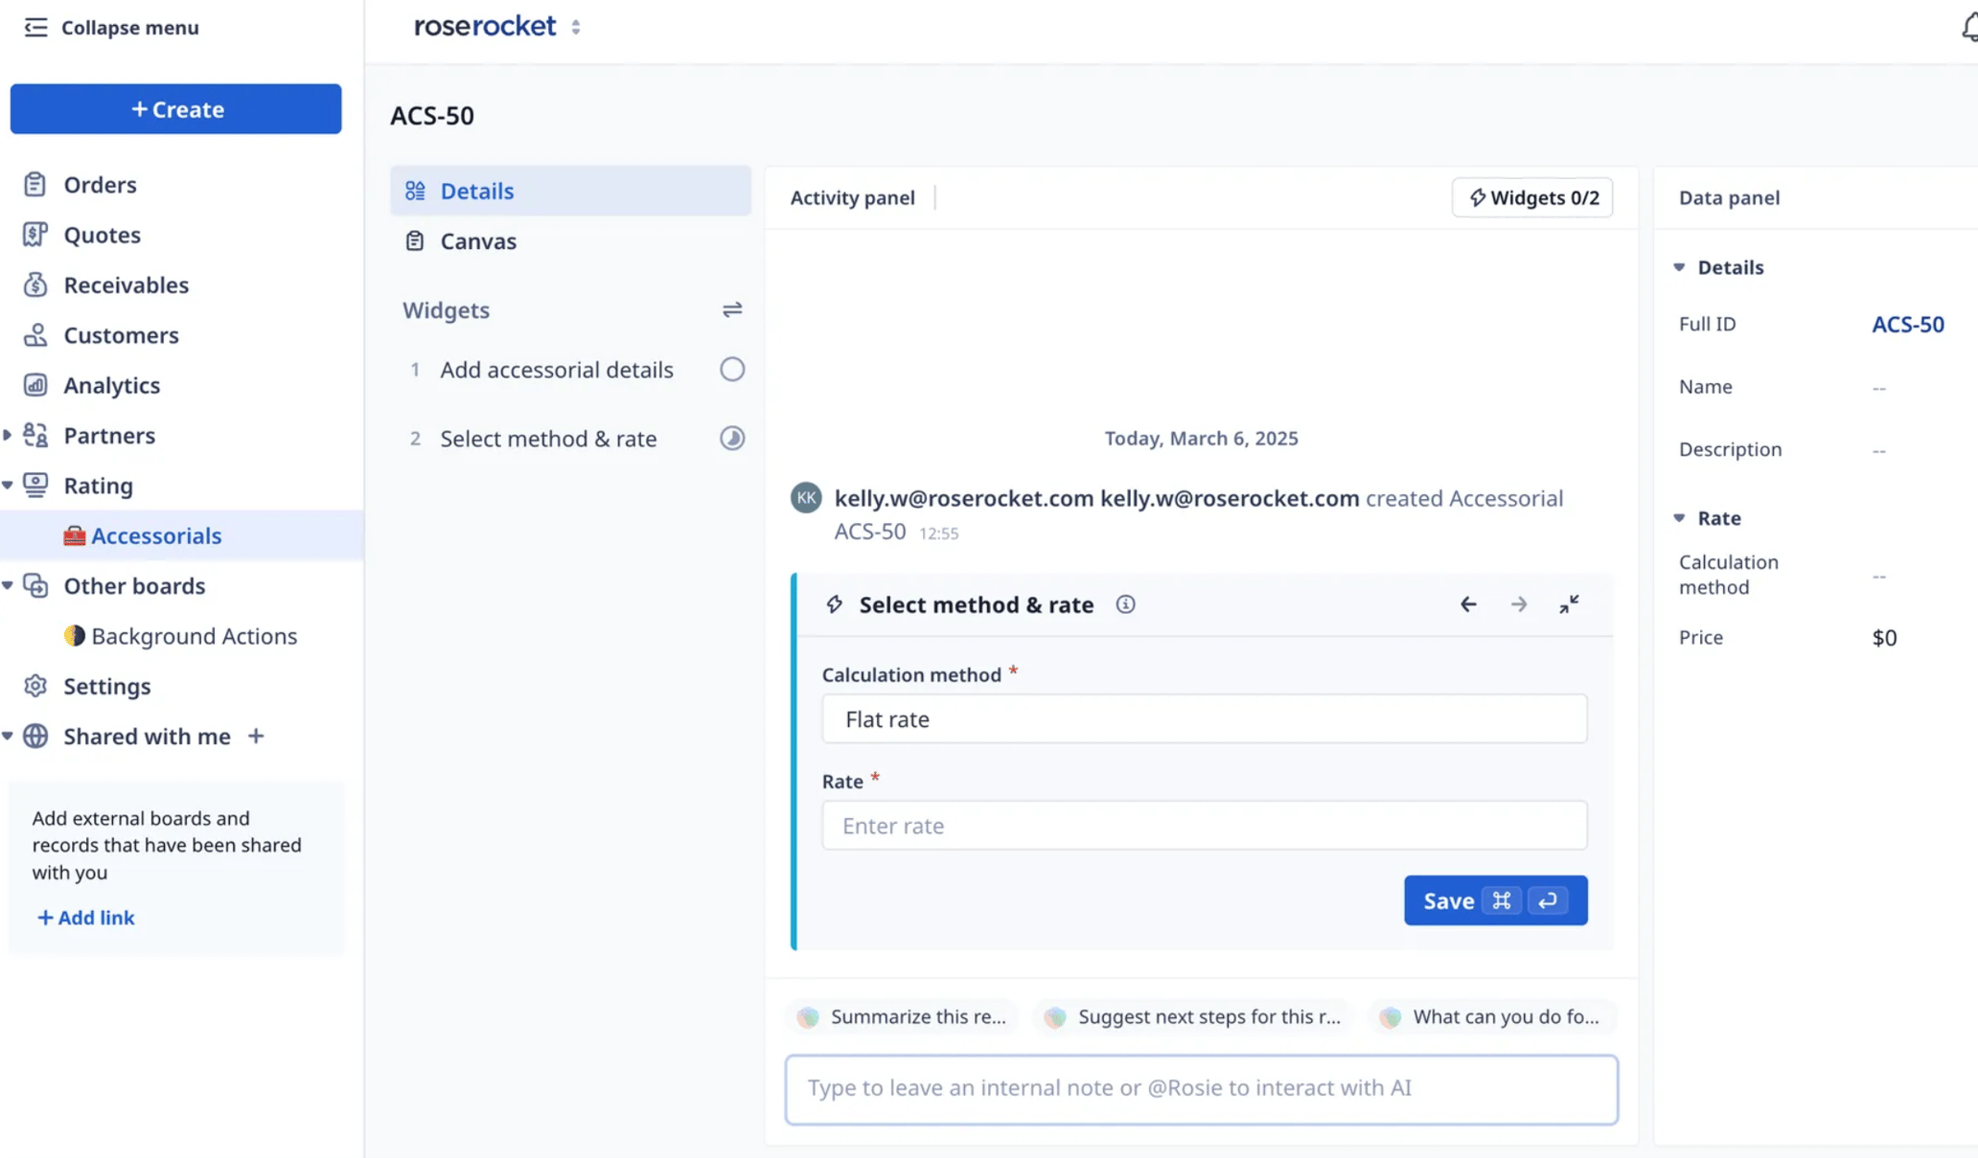Click the internal note input box

[x=1201, y=1089]
